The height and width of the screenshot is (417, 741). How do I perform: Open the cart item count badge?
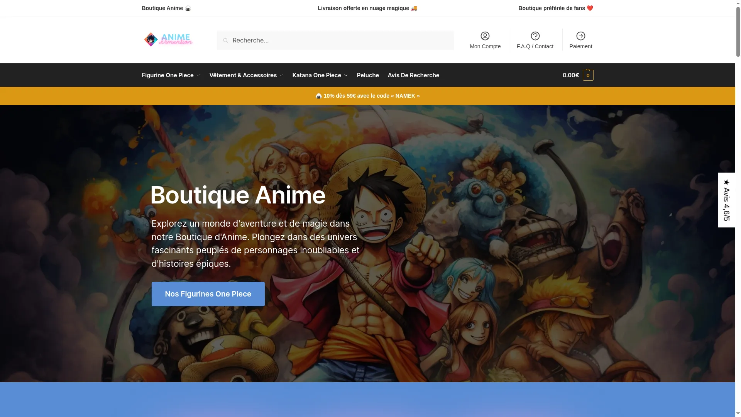coord(588,75)
